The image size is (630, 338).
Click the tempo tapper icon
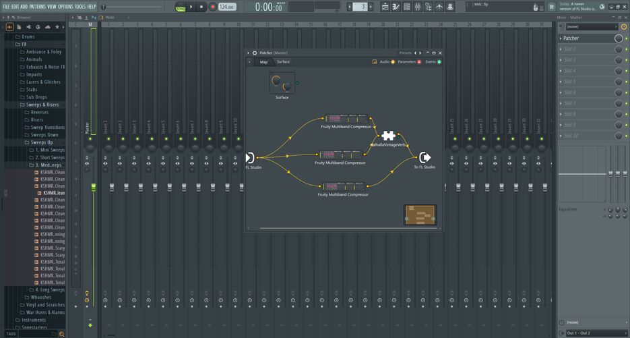pyautogui.click(x=439, y=7)
